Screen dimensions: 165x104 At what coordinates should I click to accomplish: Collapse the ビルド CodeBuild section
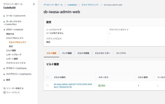[4, 30]
